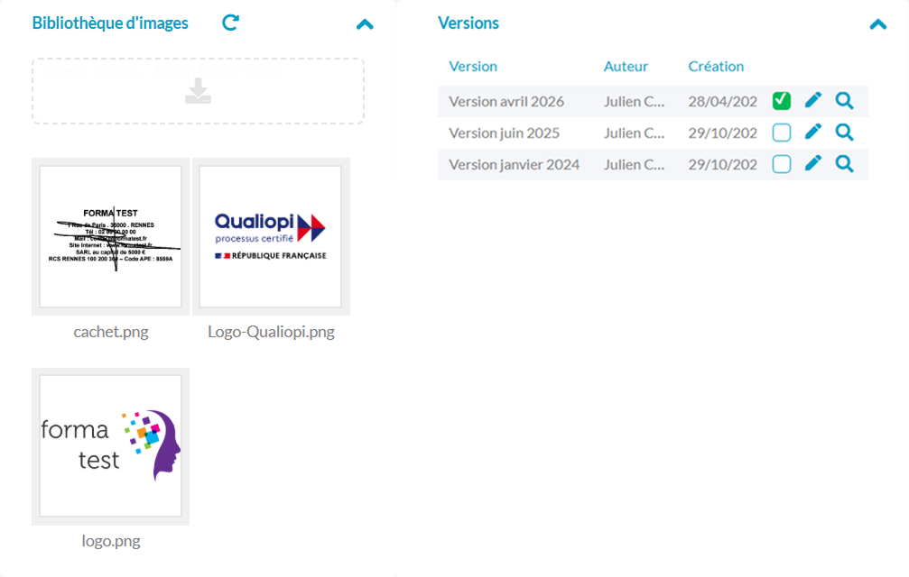
Task: Sort by the Auteur column header
Action: click(626, 66)
